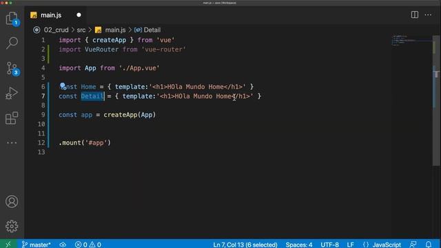Click 'createApp(App)' on line 9
This screenshot has height=248, width=441.
[130, 115]
